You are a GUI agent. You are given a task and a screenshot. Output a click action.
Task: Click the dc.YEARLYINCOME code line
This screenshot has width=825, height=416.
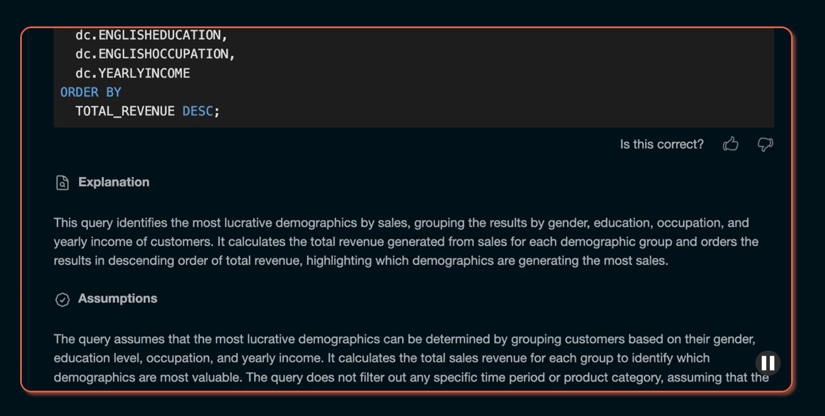pyautogui.click(x=132, y=73)
